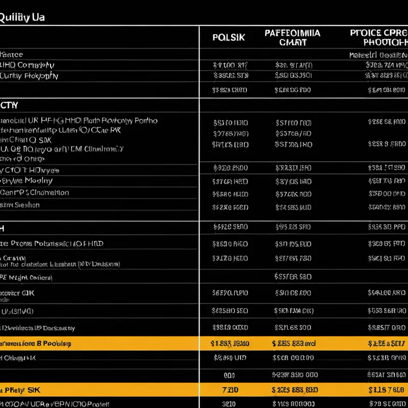Click the "7210" cell in orange row

[230, 390]
